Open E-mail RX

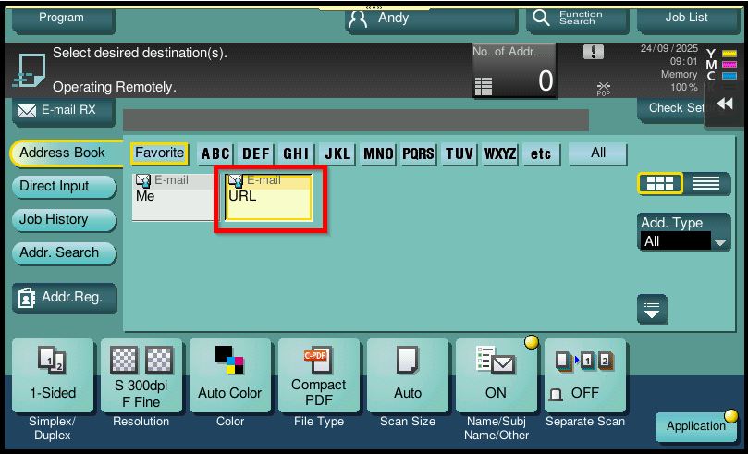click(63, 109)
